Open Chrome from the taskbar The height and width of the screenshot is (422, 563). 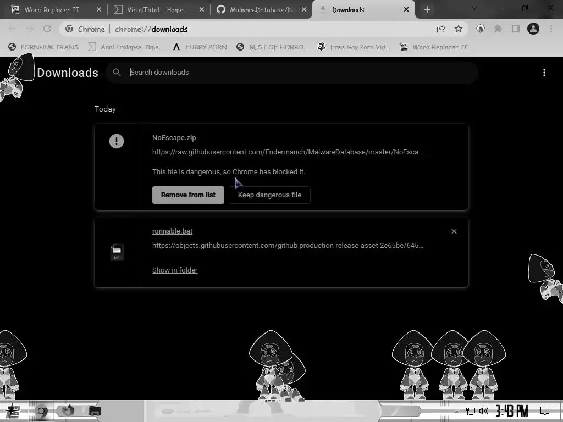tap(42, 411)
